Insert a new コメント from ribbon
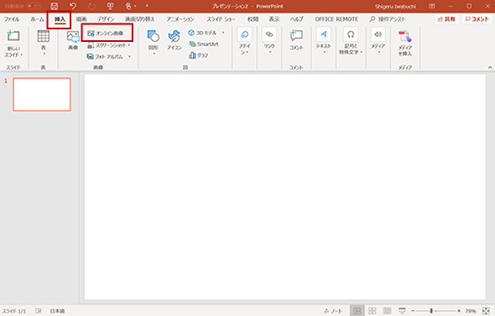 (296, 40)
